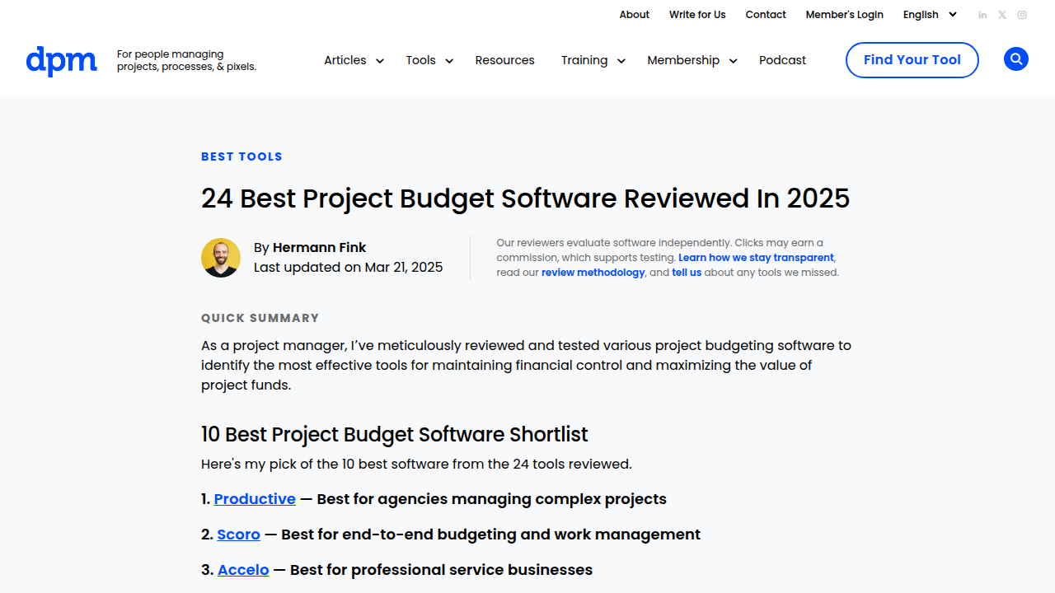Click 'Best for agencies managing complex projects' text

[491, 499]
